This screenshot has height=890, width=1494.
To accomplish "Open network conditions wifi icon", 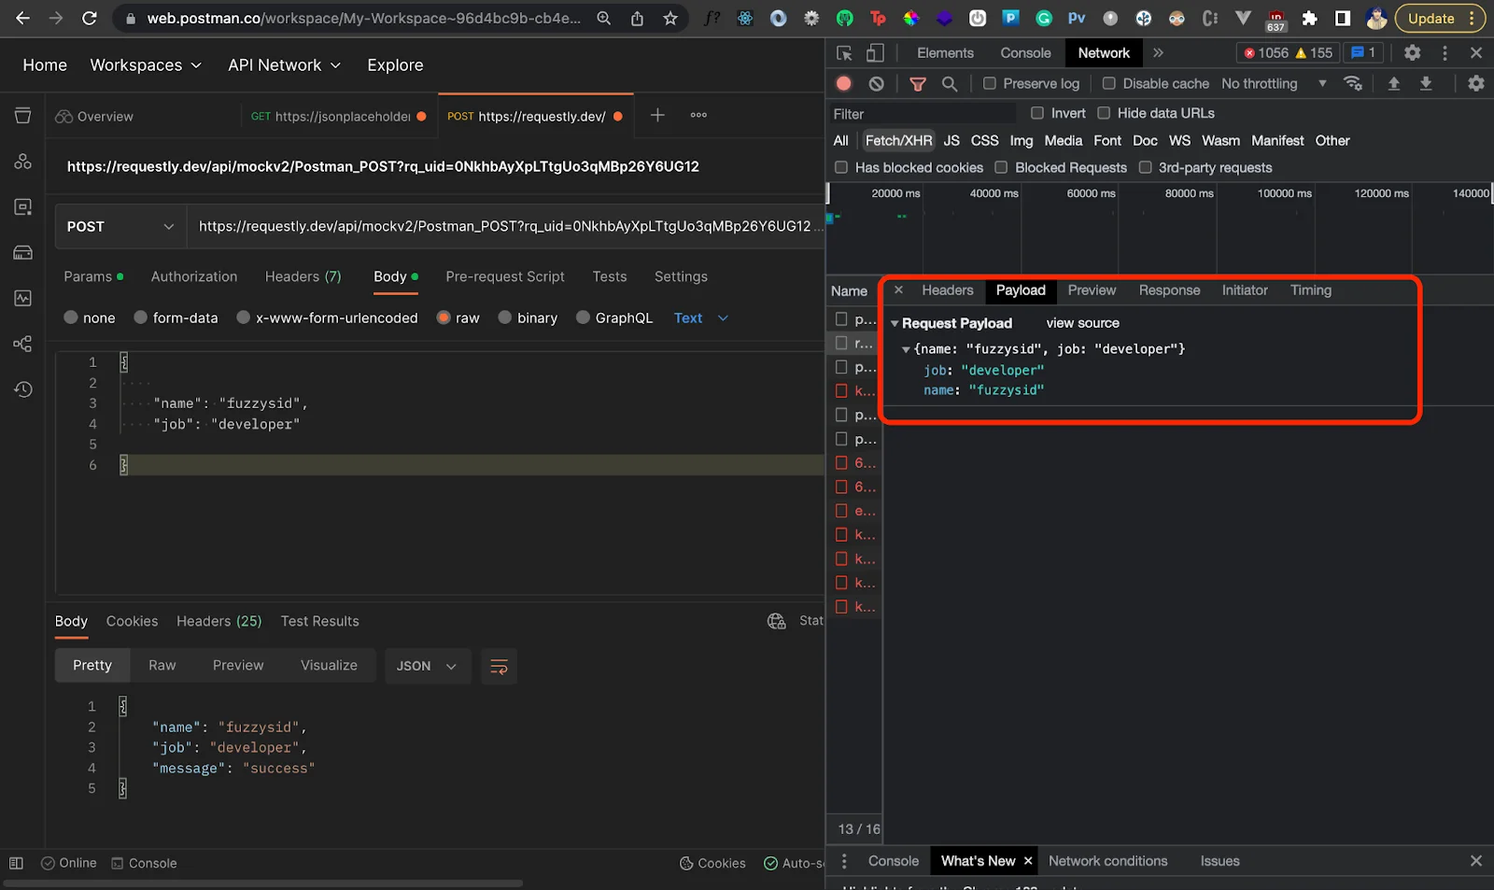I will point(1352,83).
